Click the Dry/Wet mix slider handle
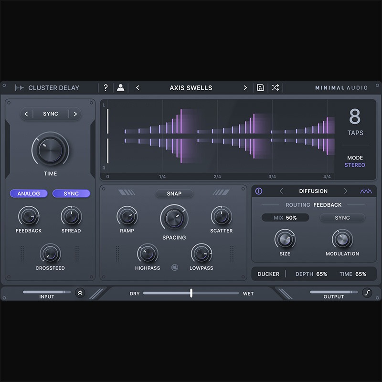This screenshot has width=382, height=382. [x=191, y=293]
